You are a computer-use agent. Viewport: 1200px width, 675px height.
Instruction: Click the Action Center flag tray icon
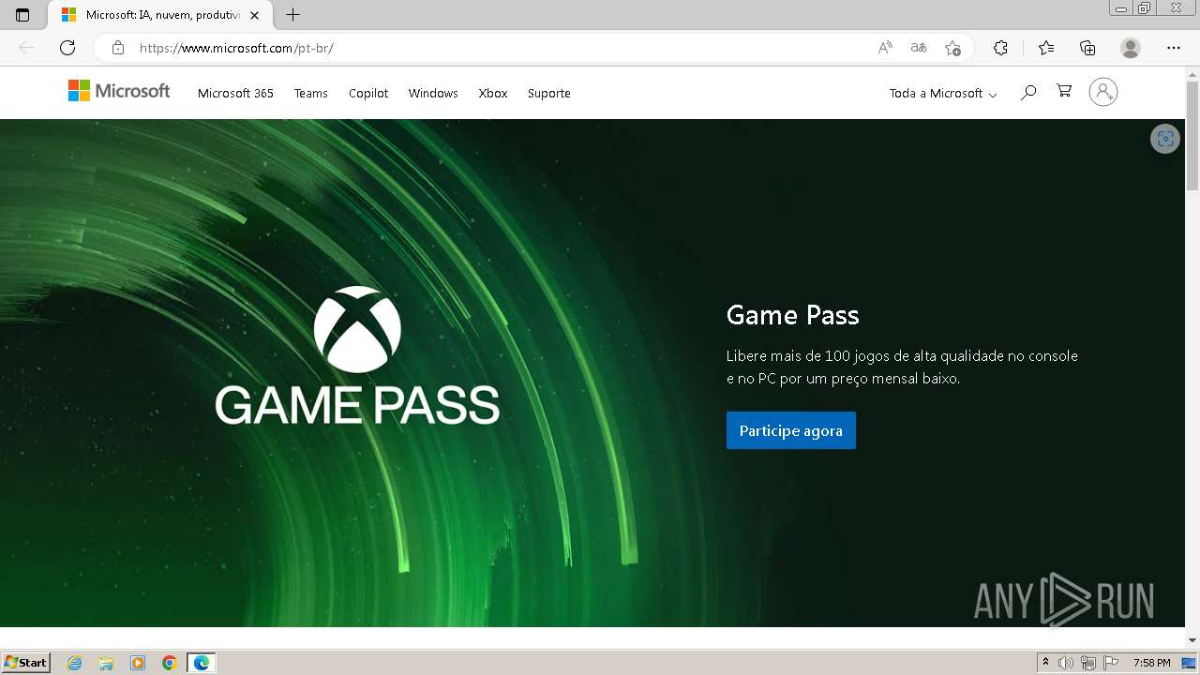pyautogui.click(x=1111, y=663)
